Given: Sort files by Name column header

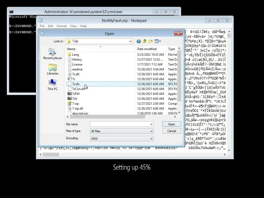Looking at the screenshot, I should coord(101,49).
